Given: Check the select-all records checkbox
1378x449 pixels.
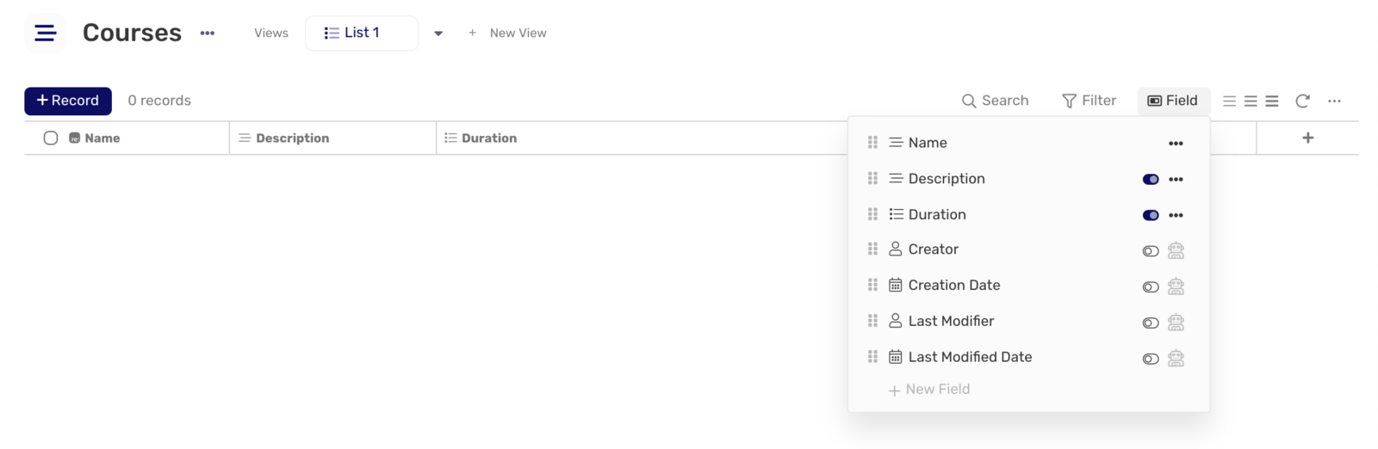Looking at the screenshot, I should tap(51, 138).
